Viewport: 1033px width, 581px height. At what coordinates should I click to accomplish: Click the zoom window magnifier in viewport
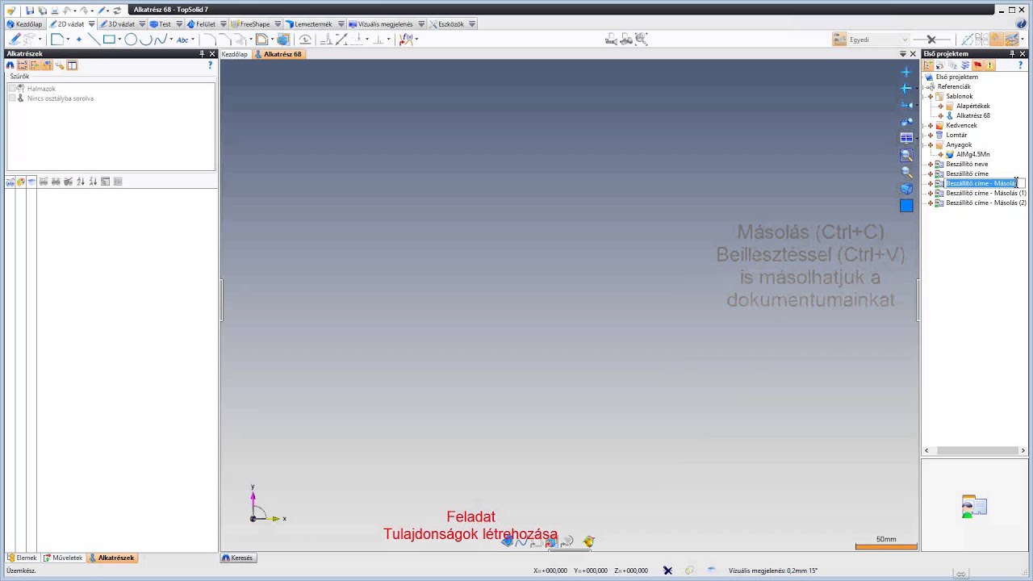click(x=906, y=155)
